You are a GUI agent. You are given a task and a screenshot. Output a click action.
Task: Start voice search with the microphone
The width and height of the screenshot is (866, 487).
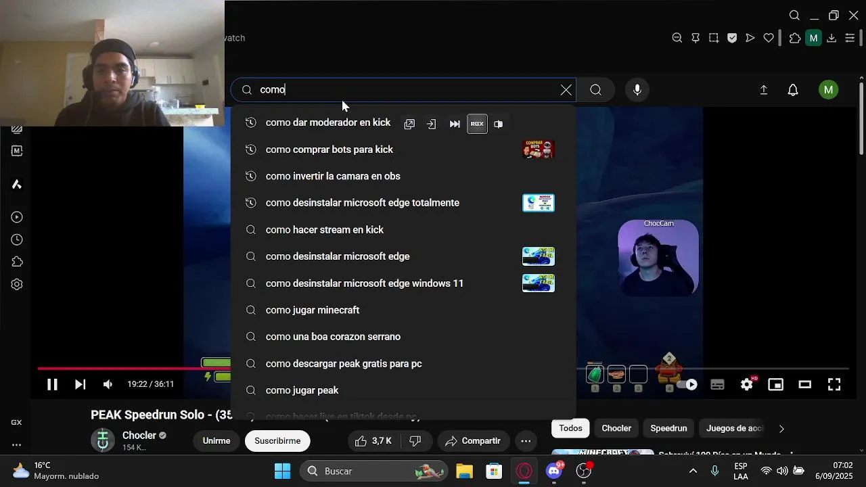pyautogui.click(x=637, y=90)
